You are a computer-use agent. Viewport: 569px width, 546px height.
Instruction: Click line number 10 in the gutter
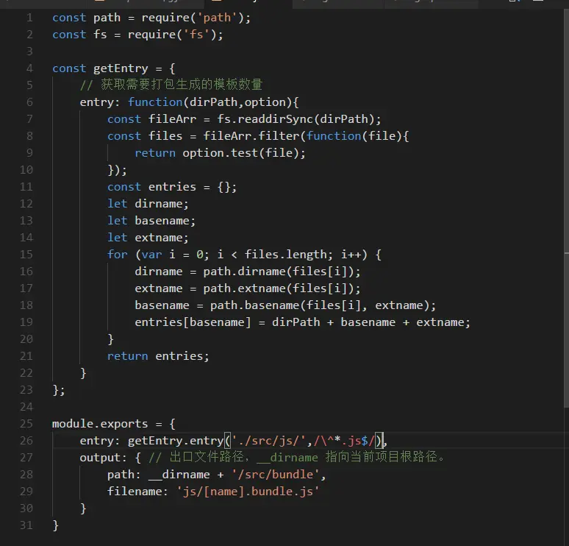tap(26, 170)
